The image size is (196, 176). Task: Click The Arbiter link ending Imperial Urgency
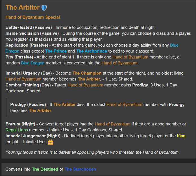[89, 79]
